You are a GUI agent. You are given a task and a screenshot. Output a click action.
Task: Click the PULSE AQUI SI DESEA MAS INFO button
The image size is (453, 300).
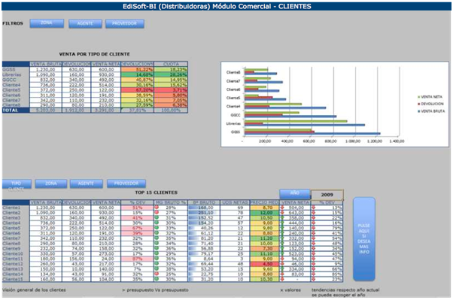[364, 239]
